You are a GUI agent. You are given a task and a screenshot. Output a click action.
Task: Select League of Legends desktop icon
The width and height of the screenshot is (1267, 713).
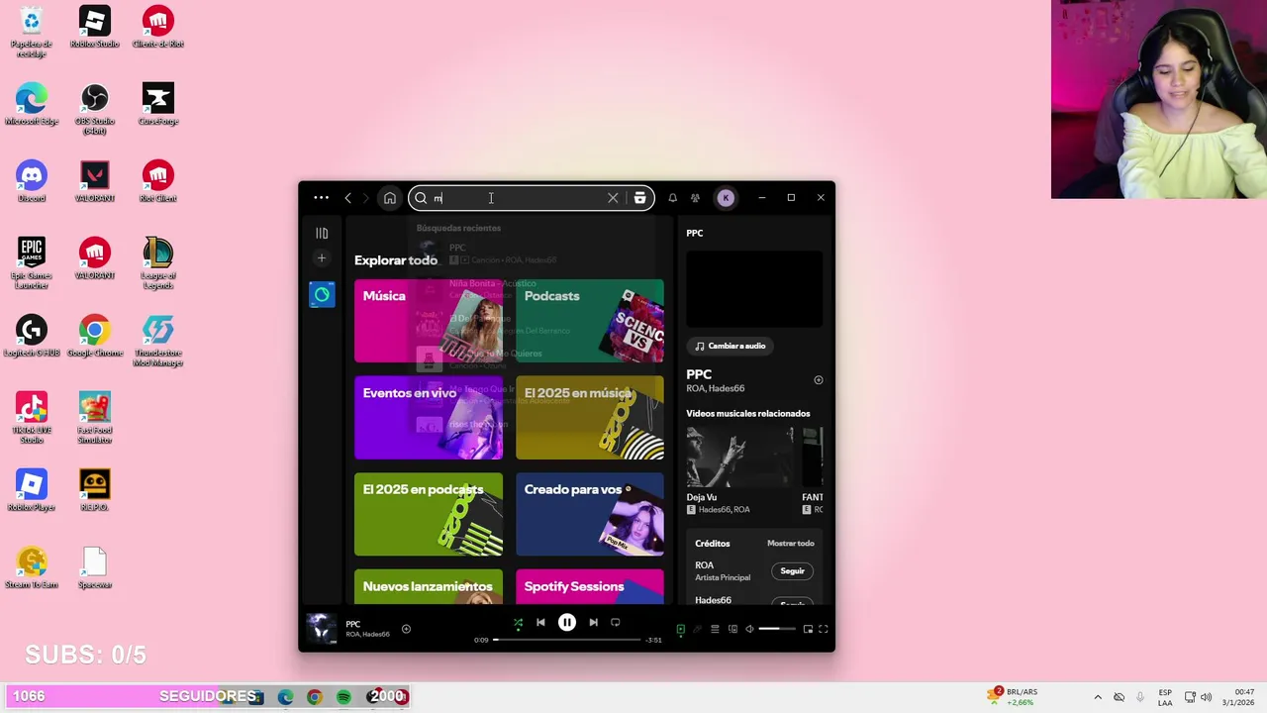[x=158, y=263]
